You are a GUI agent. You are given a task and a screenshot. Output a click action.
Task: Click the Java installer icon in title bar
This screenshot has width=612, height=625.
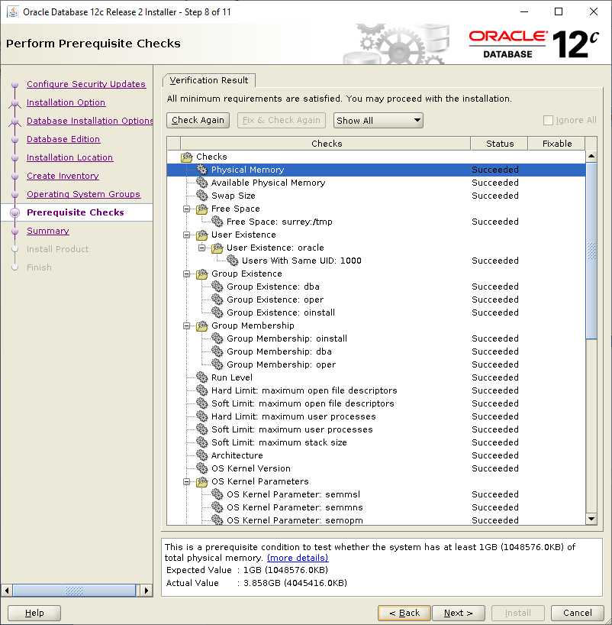(x=13, y=12)
